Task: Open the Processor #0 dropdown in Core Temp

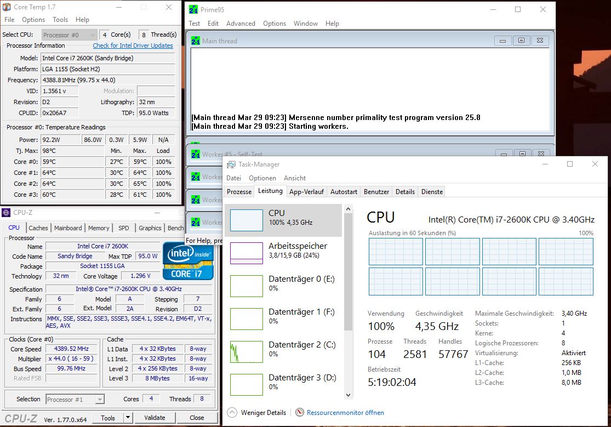Action: tap(69, 35)
